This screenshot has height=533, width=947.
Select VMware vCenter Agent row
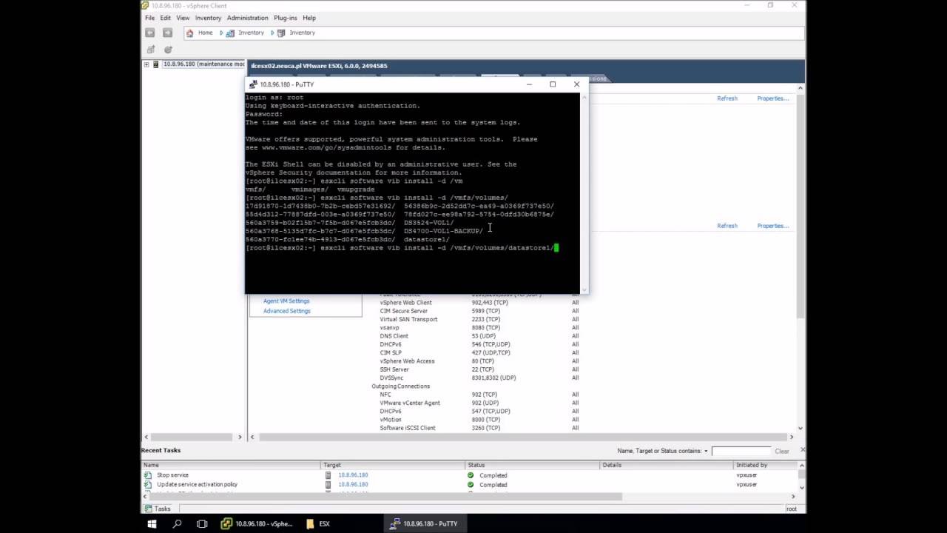click(x=481, y=403)
